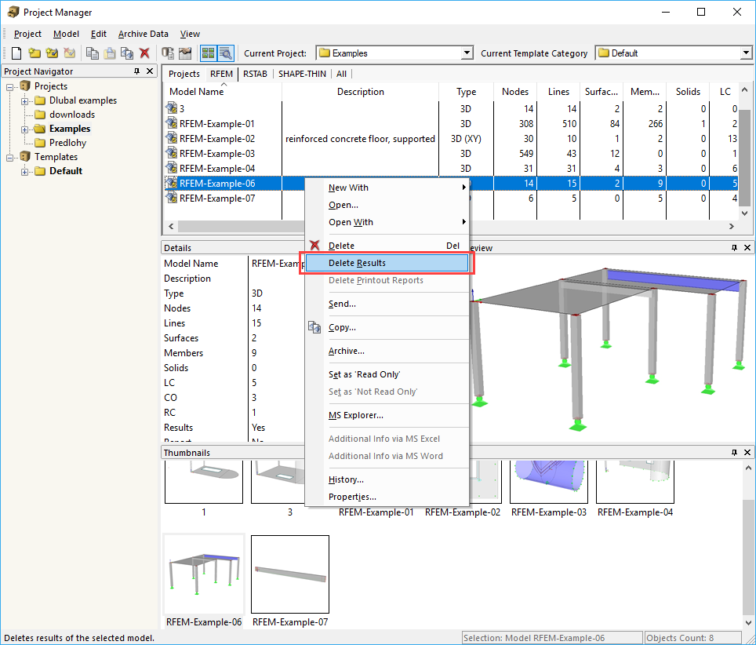
Task: Collapse the Projects tree node
Action: point(9,87)
